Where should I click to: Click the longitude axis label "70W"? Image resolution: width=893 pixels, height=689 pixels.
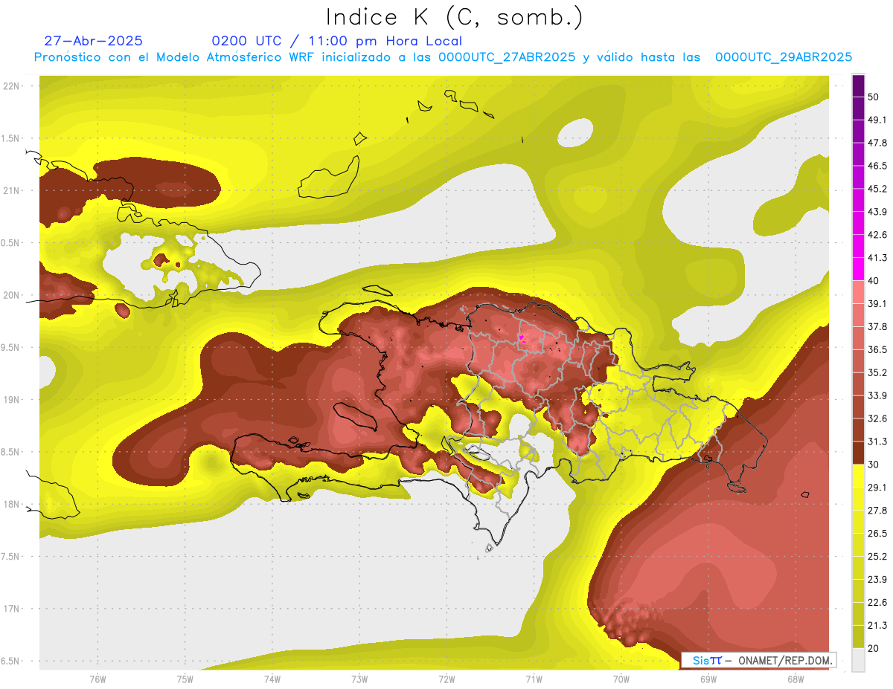point(621,679)
